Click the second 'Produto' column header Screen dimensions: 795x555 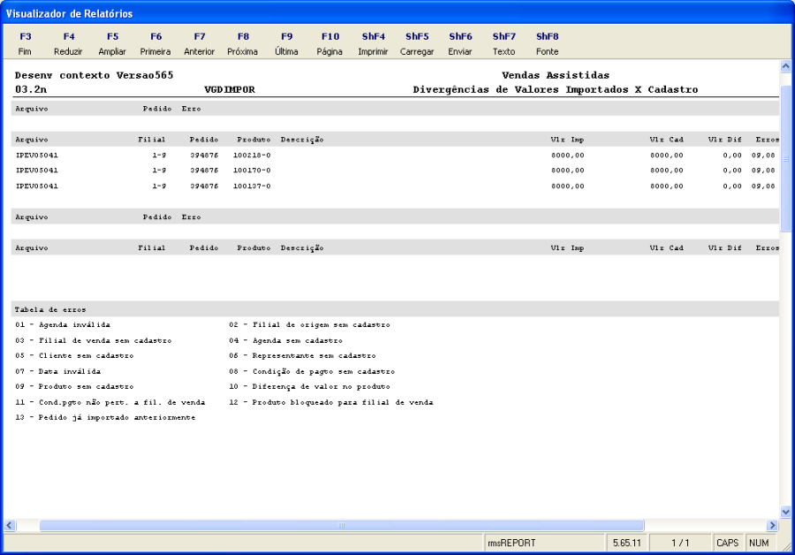point(254,248)
